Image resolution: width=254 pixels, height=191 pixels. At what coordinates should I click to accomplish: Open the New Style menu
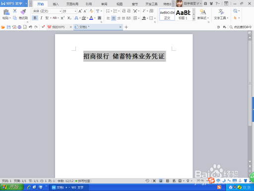[x=203, y=14]
